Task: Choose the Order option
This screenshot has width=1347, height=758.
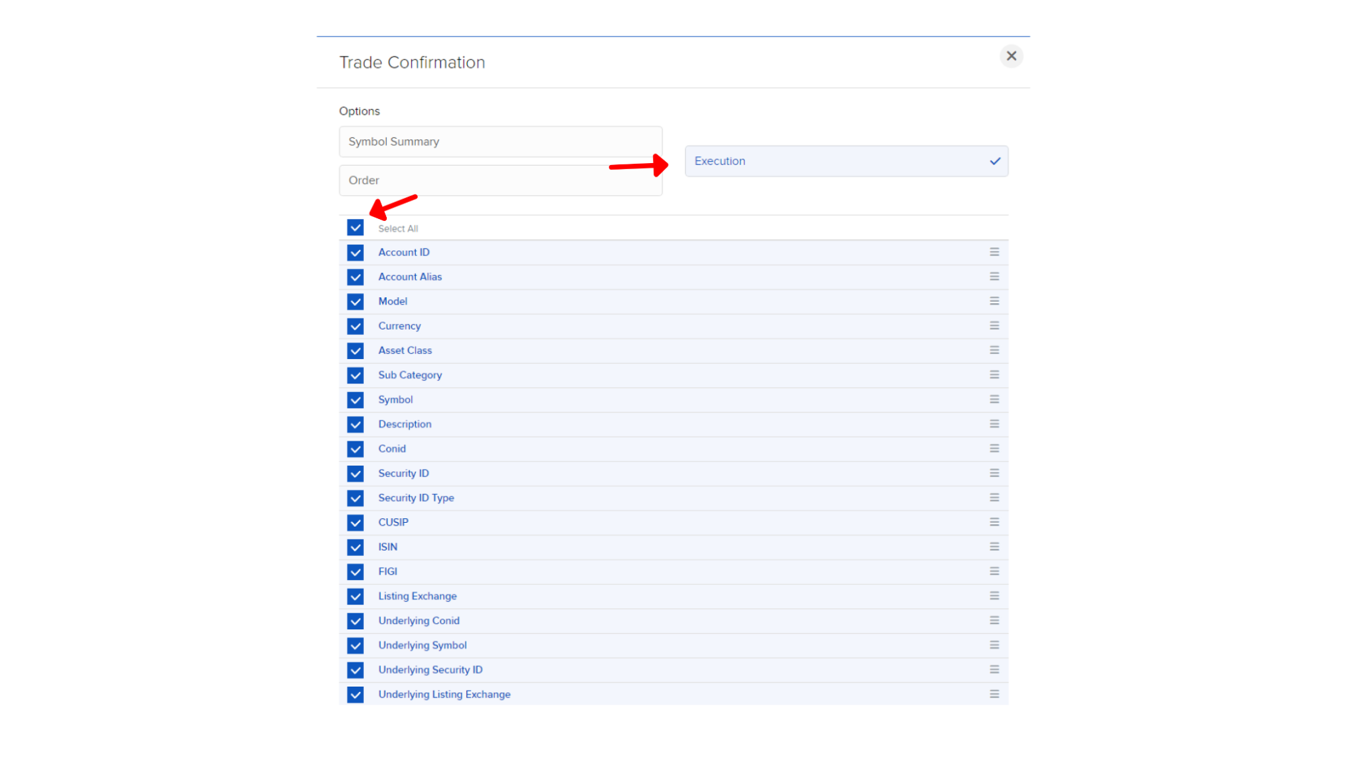Action: [500, 180]
